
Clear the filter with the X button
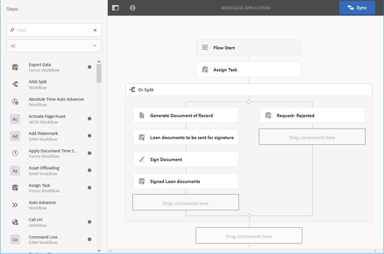95,30
